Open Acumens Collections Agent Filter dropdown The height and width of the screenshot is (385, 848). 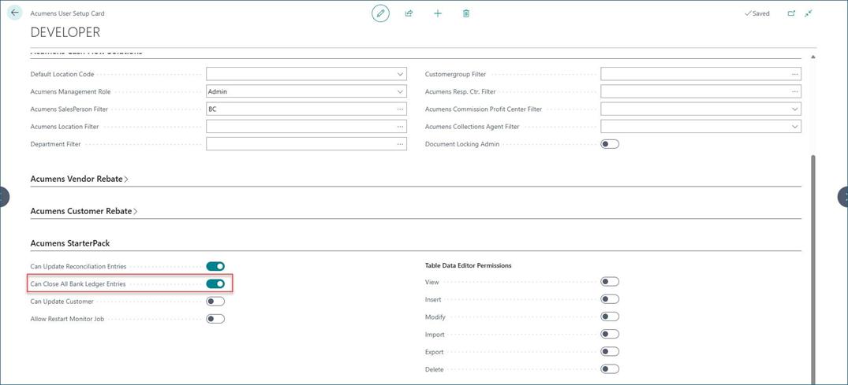(x=794, y=126)
